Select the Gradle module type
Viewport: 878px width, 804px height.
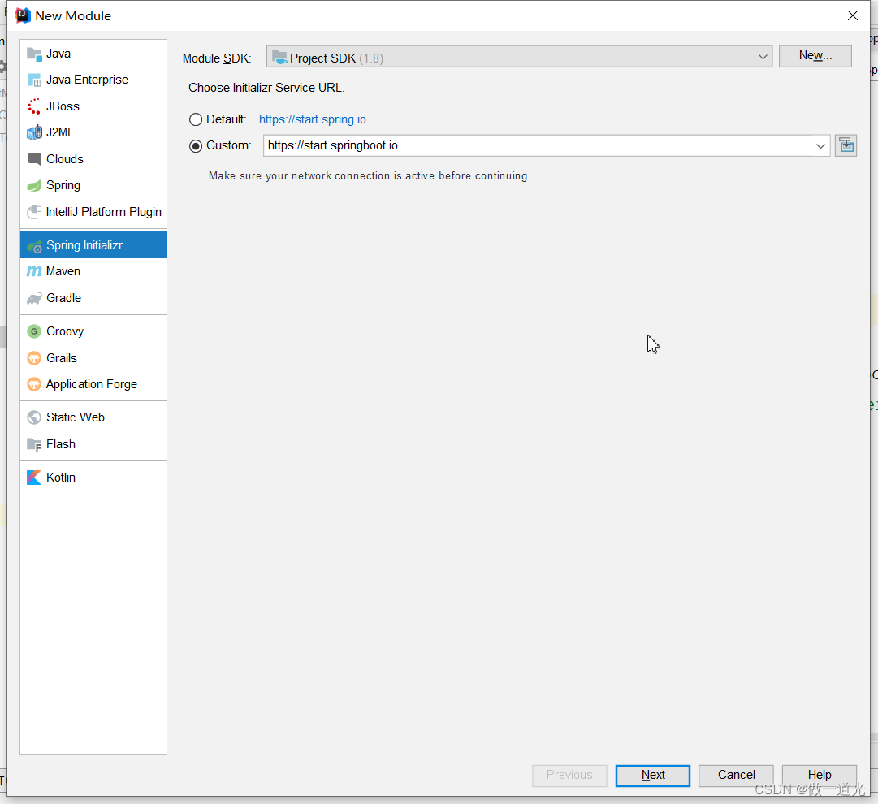[63, 298]
